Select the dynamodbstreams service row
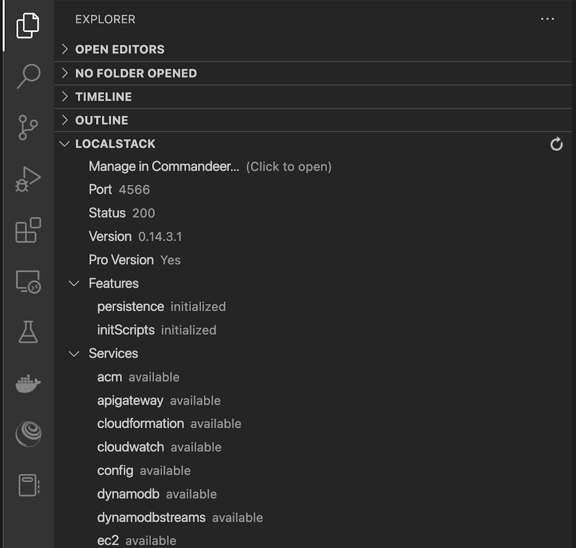576x548 pixels. pyautogui.click(x=313, y=518)
